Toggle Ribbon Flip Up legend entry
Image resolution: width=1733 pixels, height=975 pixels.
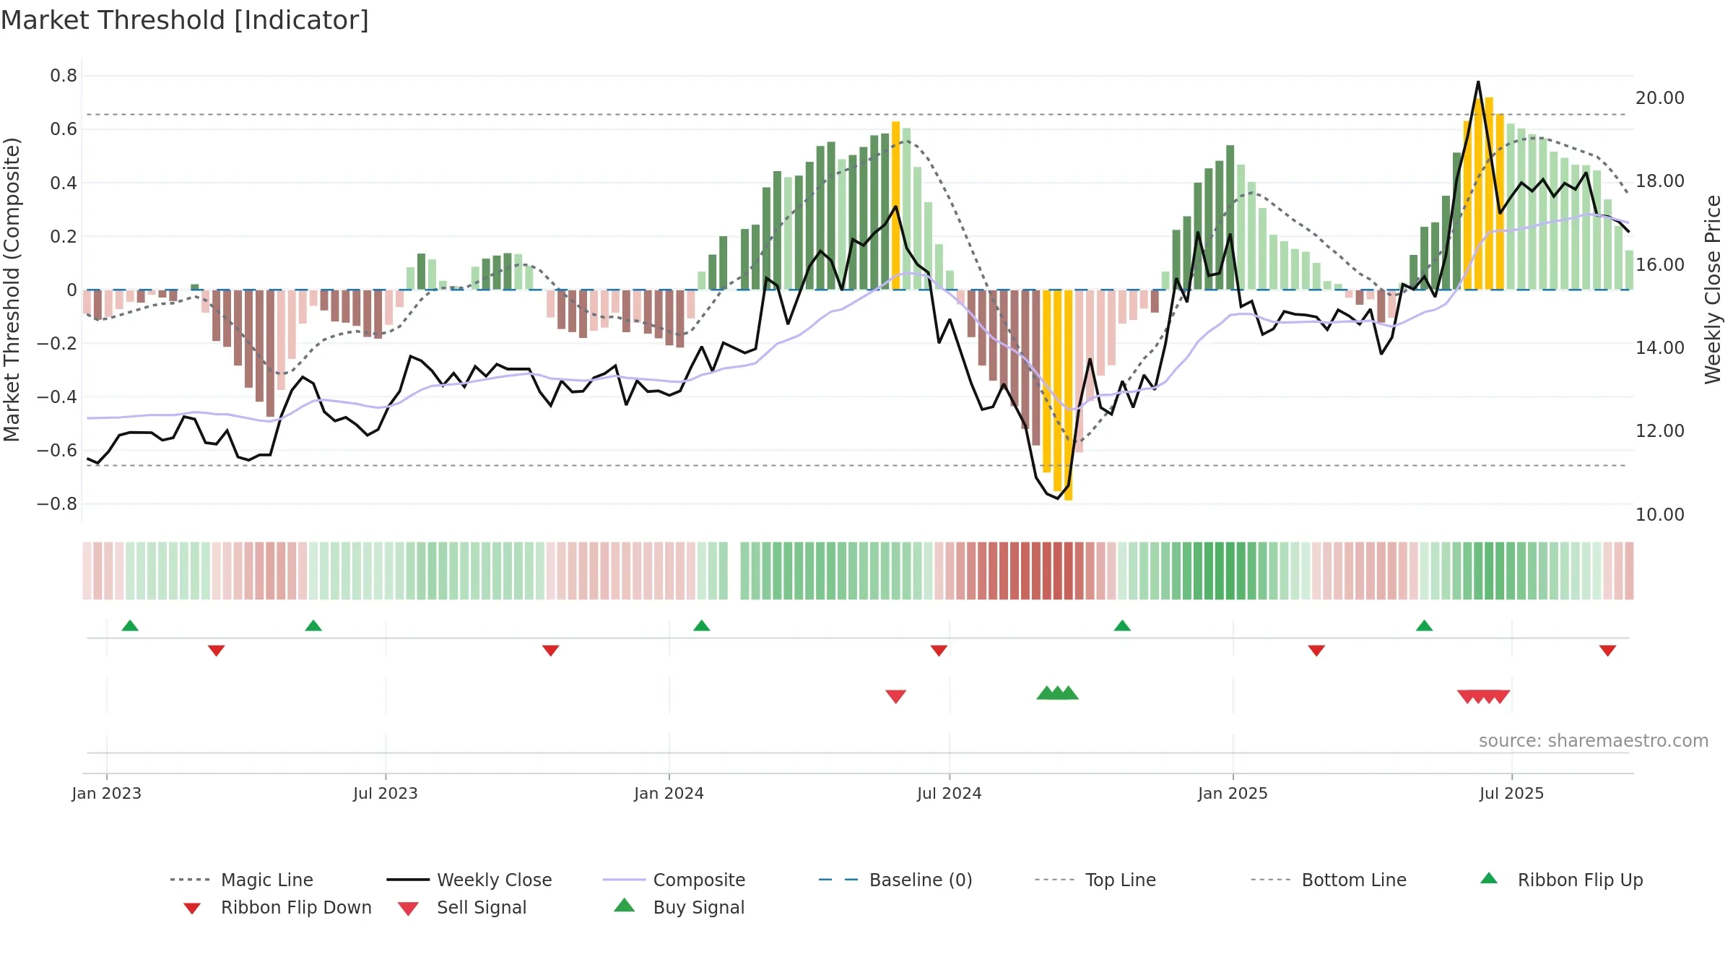1561,880
